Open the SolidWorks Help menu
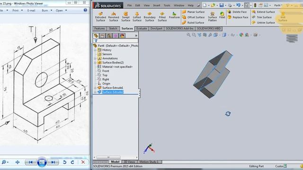This screenshot has height=170, width=303. click(x=190, y=5)
